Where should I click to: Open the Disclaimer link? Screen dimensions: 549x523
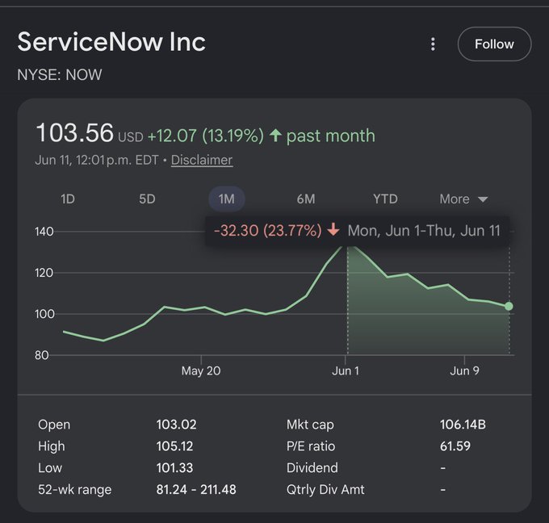pyautogui.click(x=202, y=160)
